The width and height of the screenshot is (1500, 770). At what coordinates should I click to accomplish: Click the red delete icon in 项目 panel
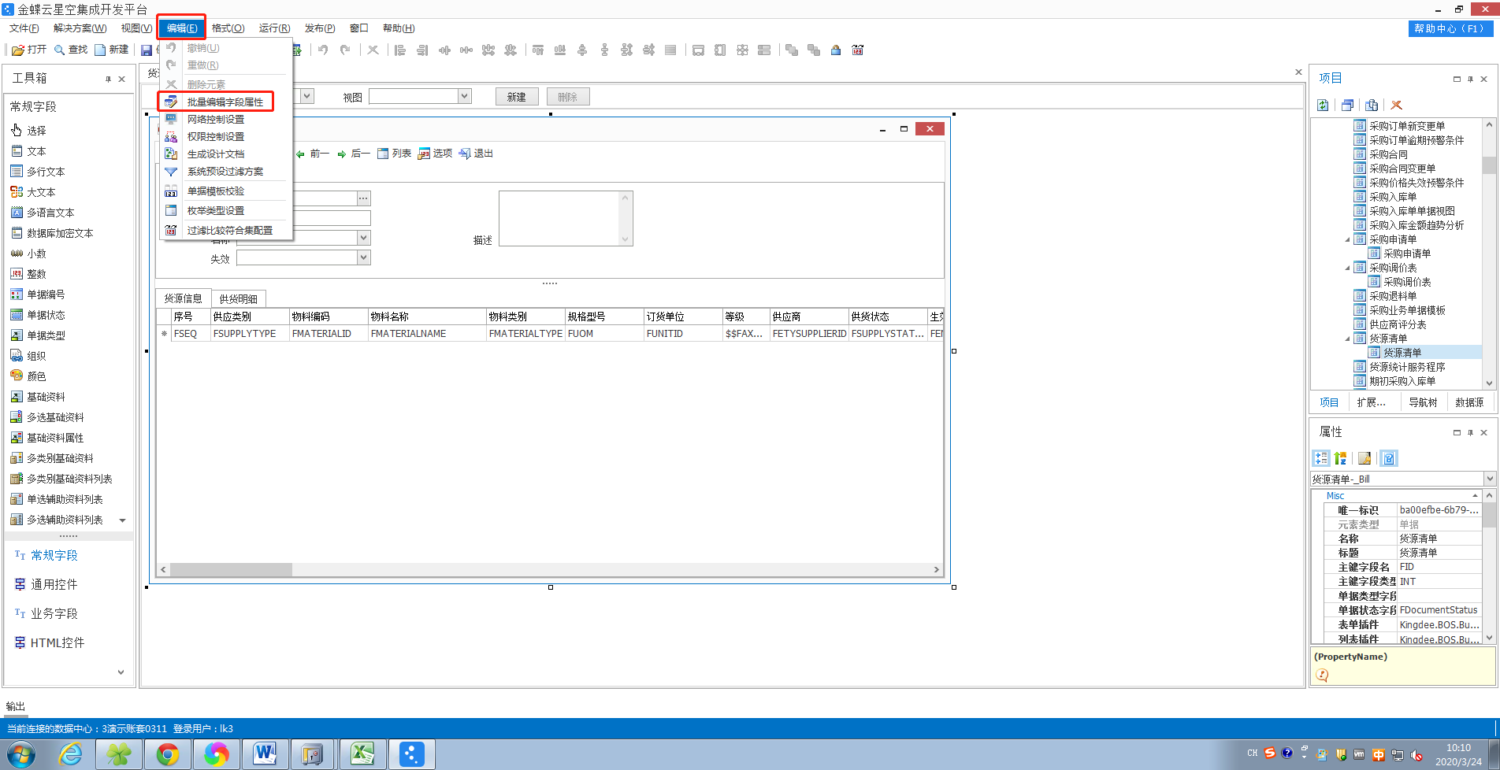tap(1397, 106)
